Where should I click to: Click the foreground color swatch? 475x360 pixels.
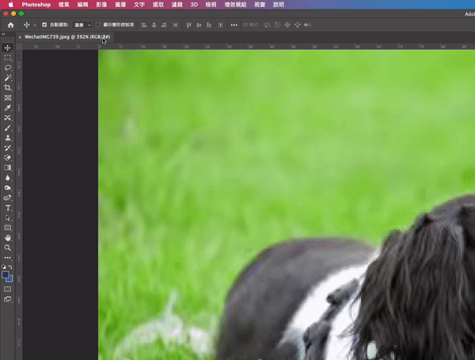(6, 275)
